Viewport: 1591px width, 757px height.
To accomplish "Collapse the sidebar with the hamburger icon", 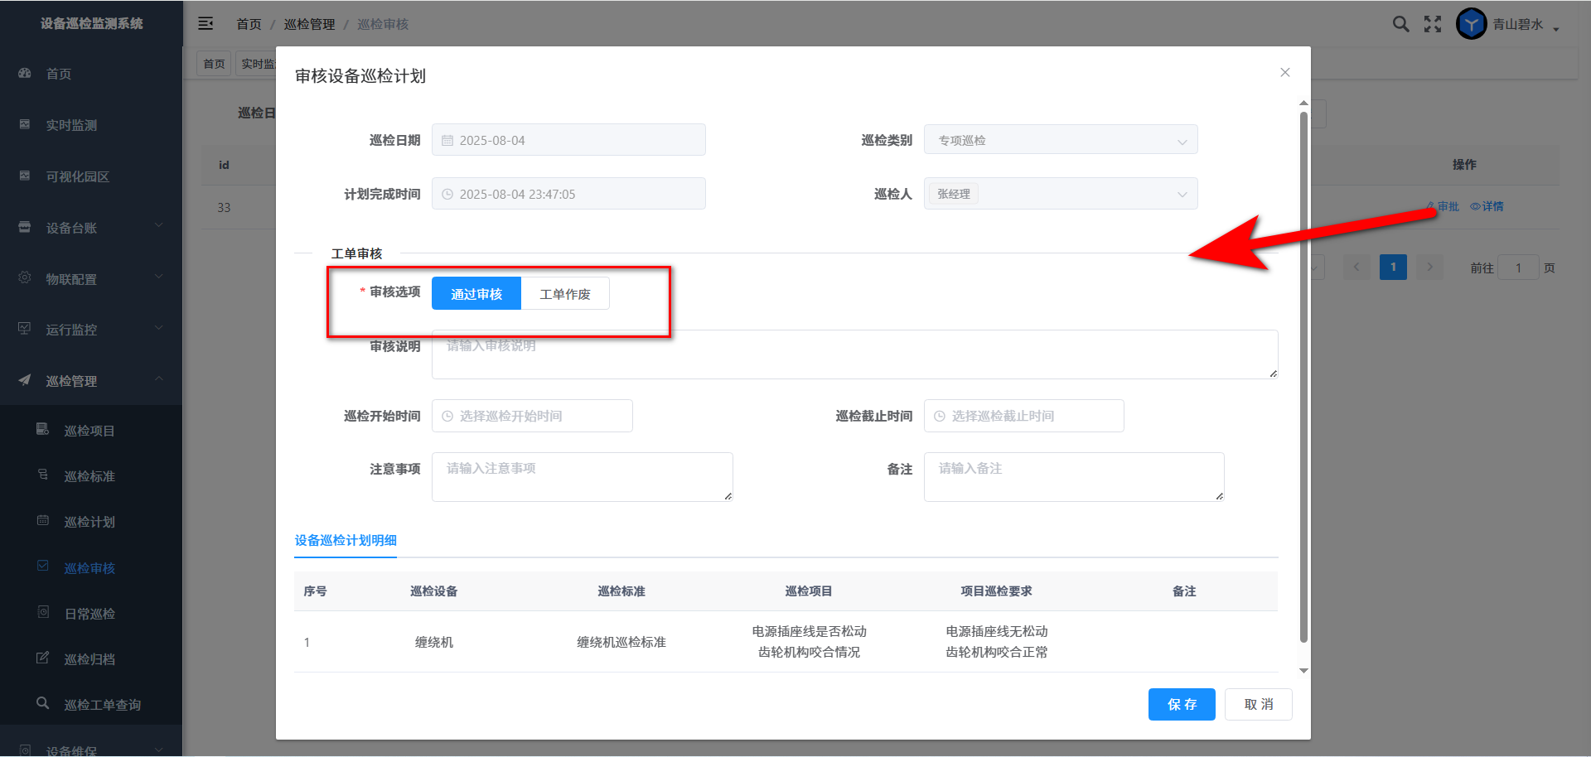I will tap(206, 24).
